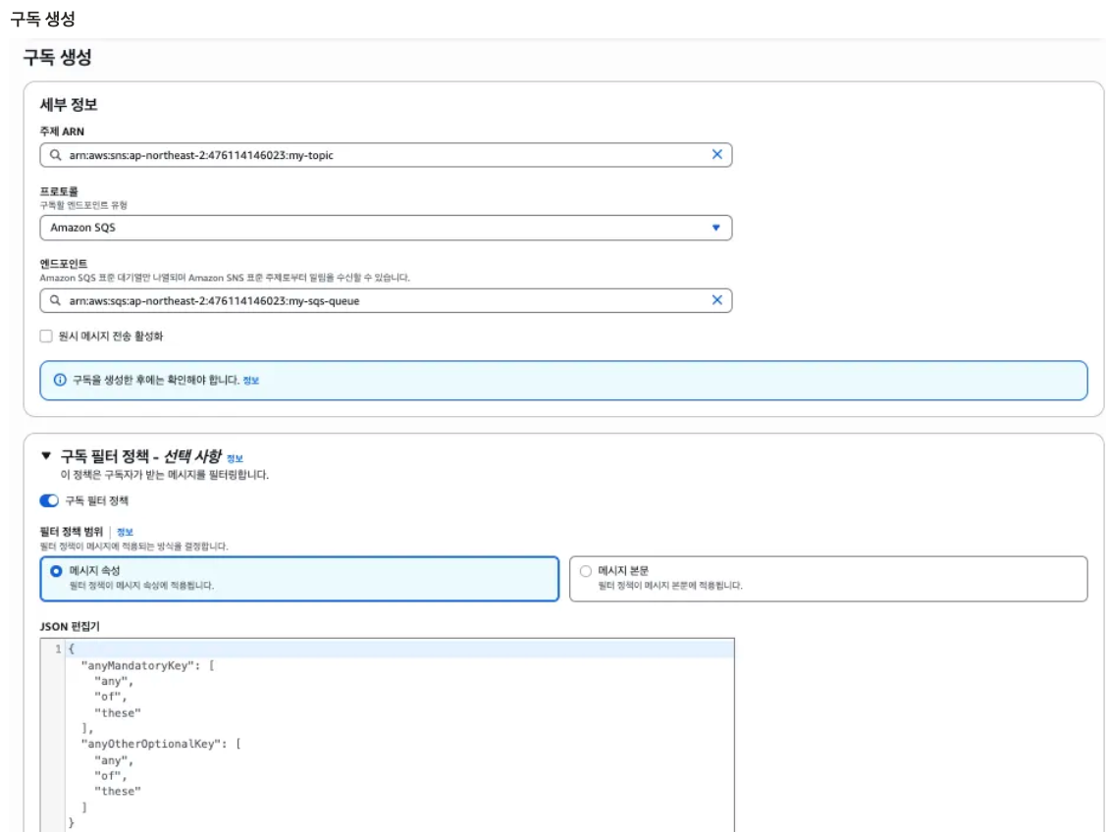Clear the SQS endpoint field with X icon
Image resolution: width=1106 pixels, height=832 pixels.
click(x=716, y=300)
